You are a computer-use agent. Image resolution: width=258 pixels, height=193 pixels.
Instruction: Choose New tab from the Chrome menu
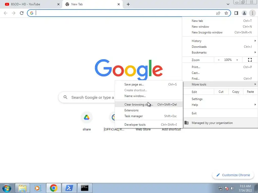(220, 21)
